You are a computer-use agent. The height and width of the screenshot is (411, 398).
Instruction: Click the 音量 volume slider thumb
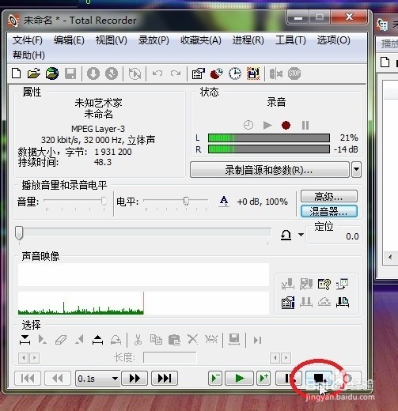coord(104,201)
